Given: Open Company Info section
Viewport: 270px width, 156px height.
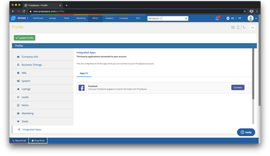Looking at the screenshot, I should click(43, 57).
